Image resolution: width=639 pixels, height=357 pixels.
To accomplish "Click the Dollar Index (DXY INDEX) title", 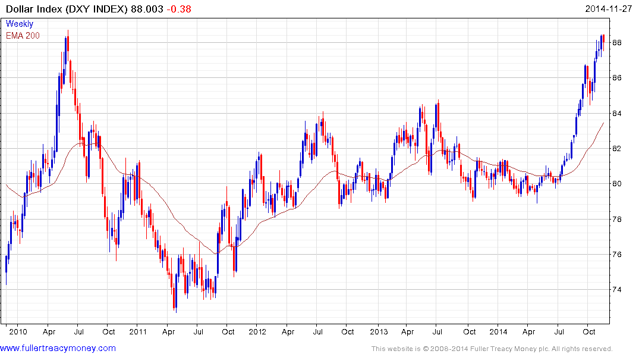I will (67, 9).
